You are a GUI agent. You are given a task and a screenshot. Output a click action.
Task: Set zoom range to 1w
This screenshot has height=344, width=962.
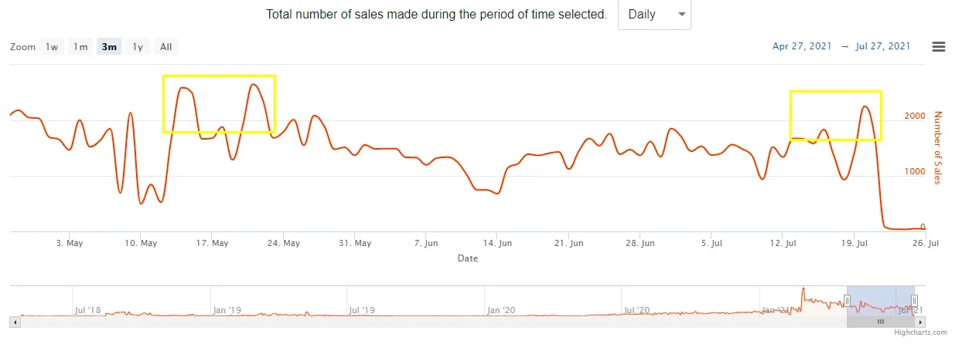pos(52,47)
